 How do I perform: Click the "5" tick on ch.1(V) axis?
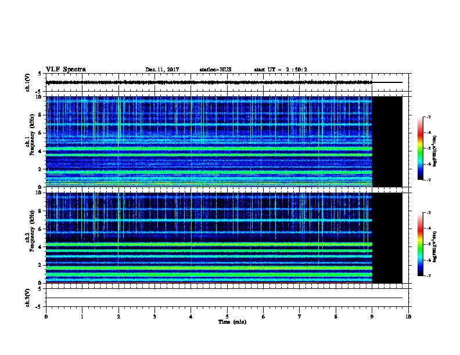(40, 74)
